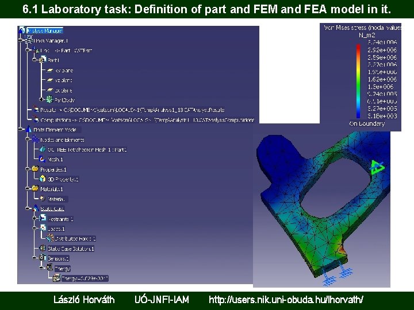This screenshot has width=414, height=310.
Task: Select the Distributed Force.1 label
Action: click(75, 239)
